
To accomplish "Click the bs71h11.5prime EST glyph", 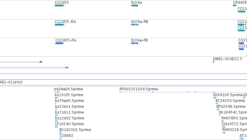I will [x=57, y=115].
